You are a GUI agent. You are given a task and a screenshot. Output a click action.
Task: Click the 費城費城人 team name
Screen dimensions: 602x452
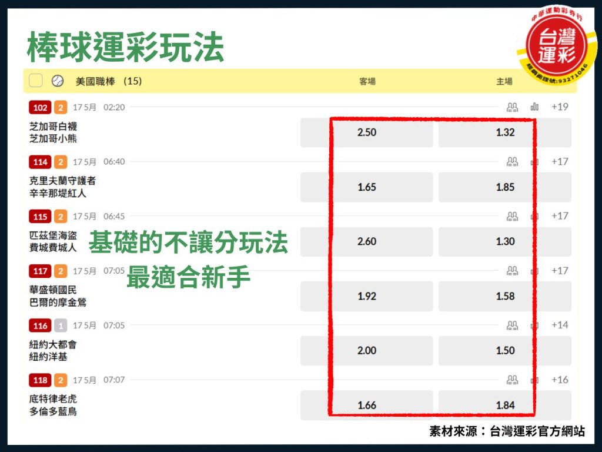coord(53,248)
